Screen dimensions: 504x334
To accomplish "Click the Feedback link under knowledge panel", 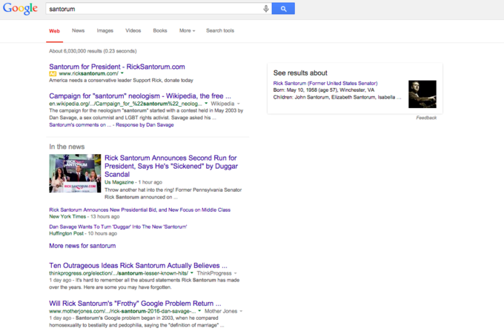I will point(426,118).
